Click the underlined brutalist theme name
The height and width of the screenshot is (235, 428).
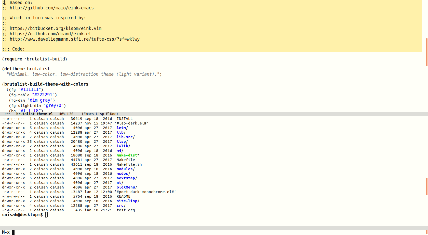[38, 69]
